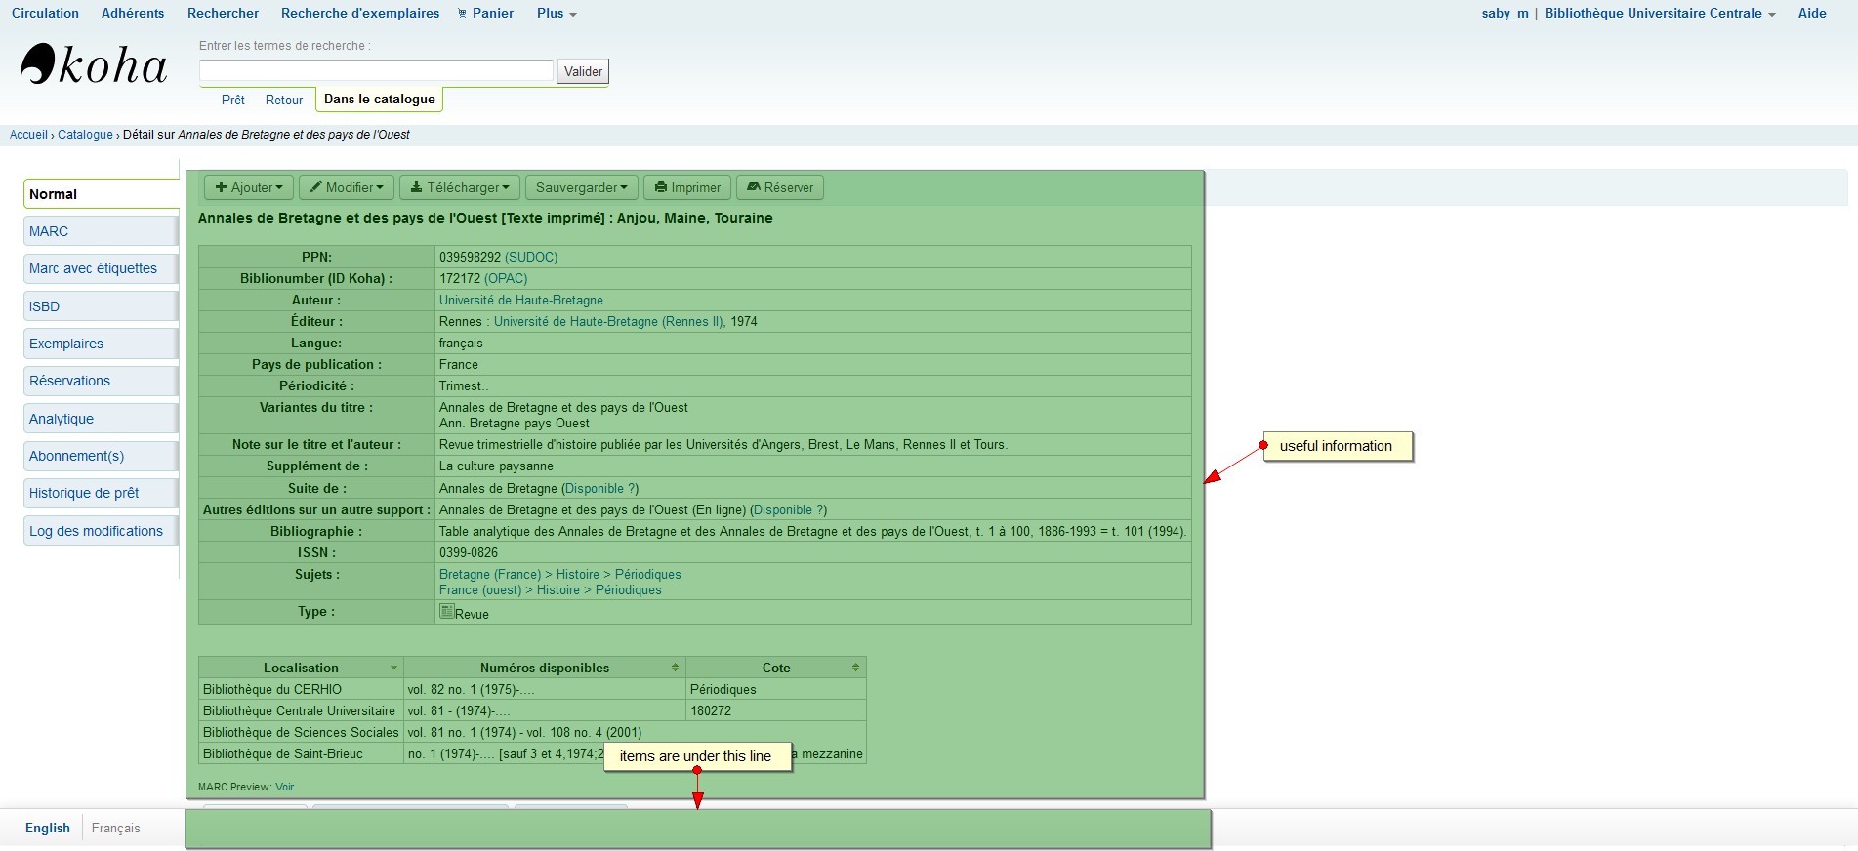The width and height of the screenshot is (1858, 851).
Task: Sort table by Numéros disponibles arrow
Action: pos(675,669)
